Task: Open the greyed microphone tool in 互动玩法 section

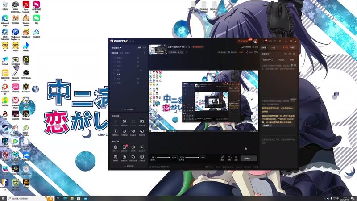Action: pyautogui.click(x=116, y=121)
